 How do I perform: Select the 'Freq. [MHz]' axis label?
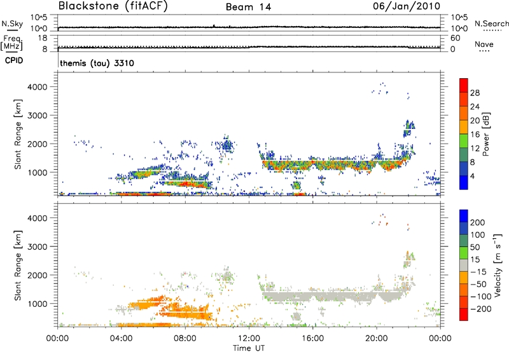[12, 43]
